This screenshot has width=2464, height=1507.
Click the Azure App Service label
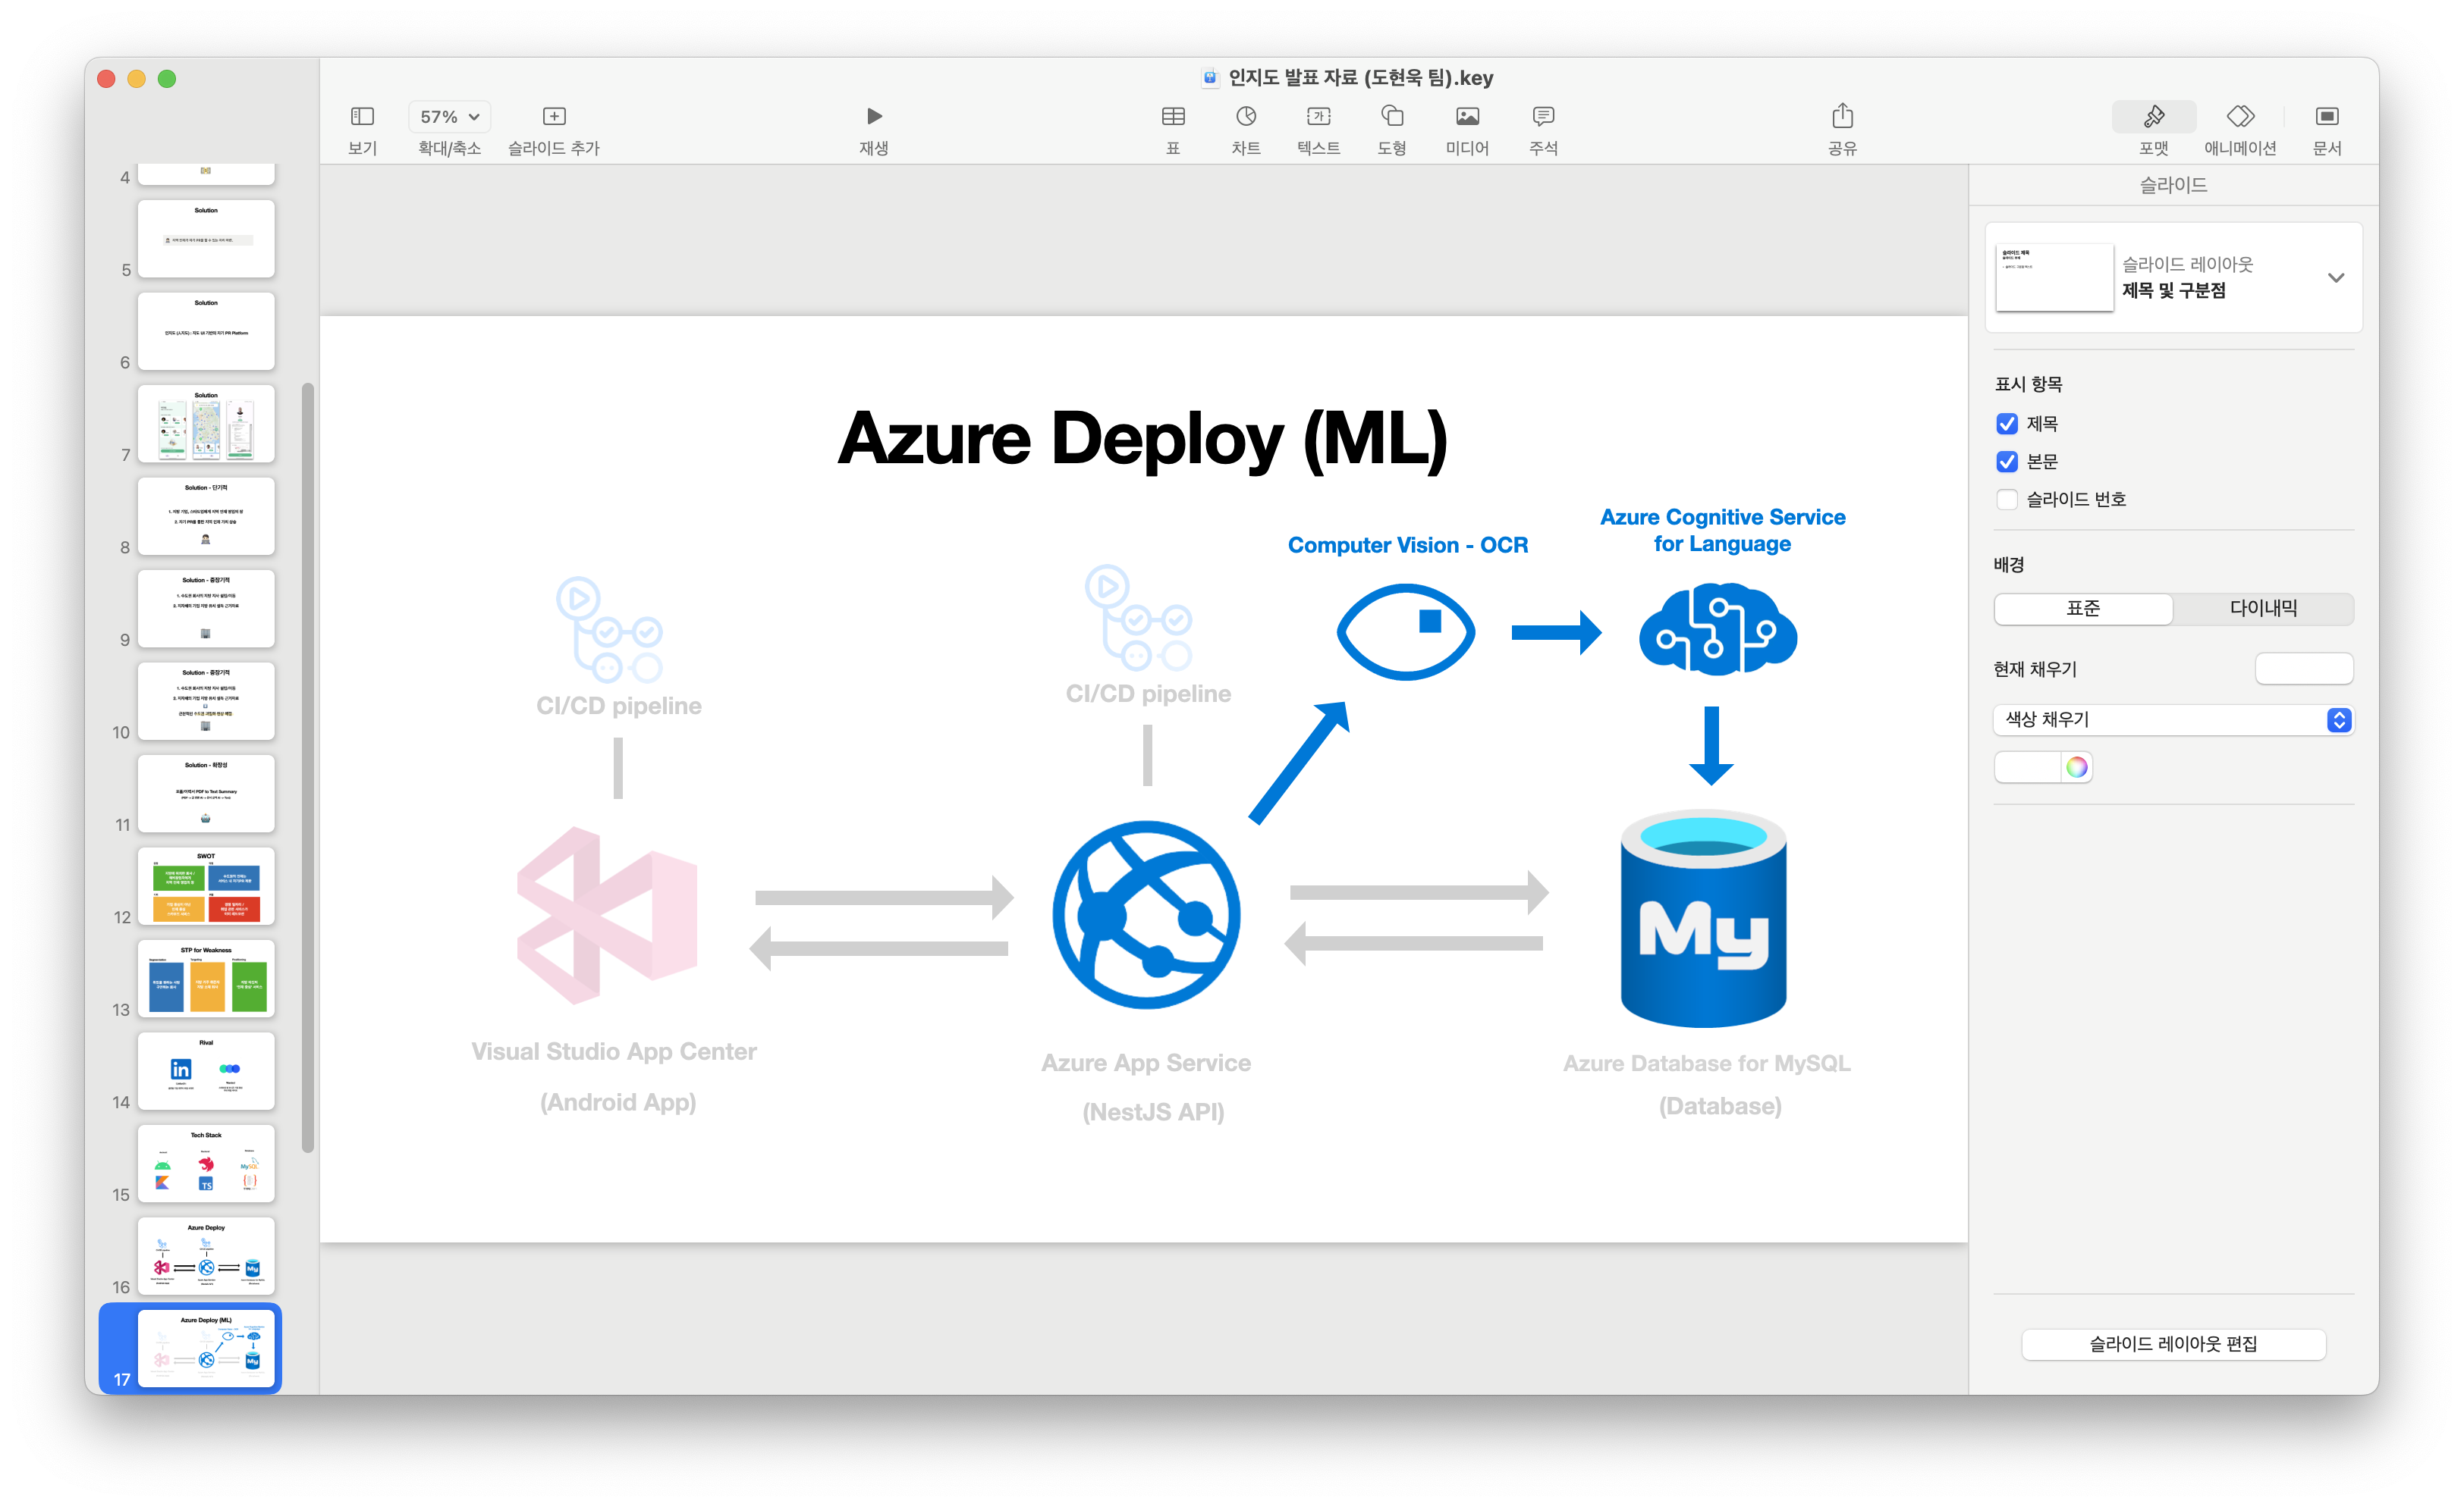click(x=1146, y=1062)
